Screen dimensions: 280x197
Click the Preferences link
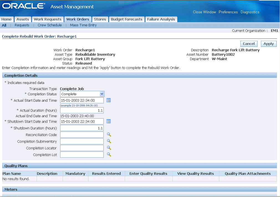[228, 12]
